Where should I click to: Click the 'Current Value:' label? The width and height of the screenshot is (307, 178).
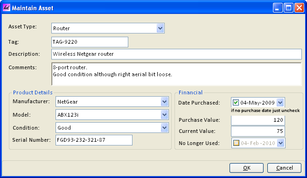(x=197, y=131)
